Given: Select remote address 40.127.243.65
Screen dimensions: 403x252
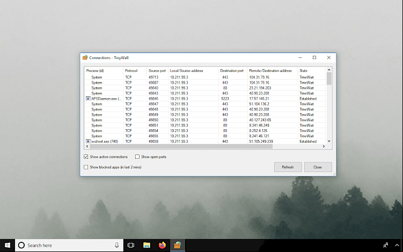Looking at the screenshot, I should [260, 120].
